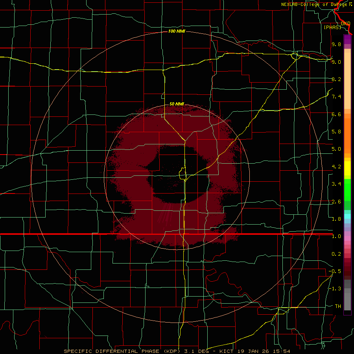Image resolution: width=354 pixels, height=354 pixels.
Task: Click the 3.4 color scale value
Action: point(336,184)
